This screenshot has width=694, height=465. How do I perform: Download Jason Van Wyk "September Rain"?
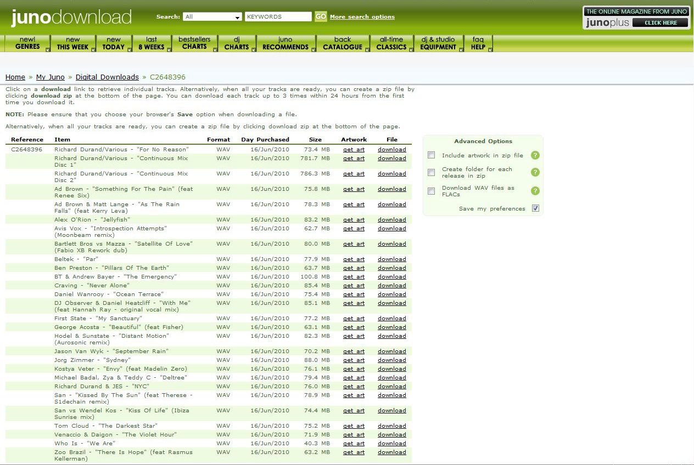392,351
